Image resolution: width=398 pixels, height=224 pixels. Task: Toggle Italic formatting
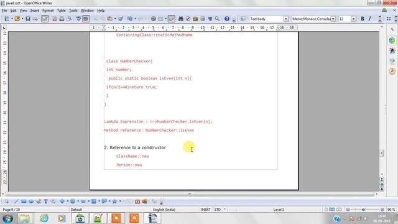[x=370, y=19]
